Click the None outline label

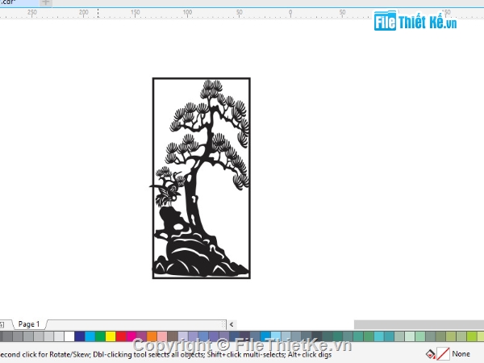(x=461, y=354)
